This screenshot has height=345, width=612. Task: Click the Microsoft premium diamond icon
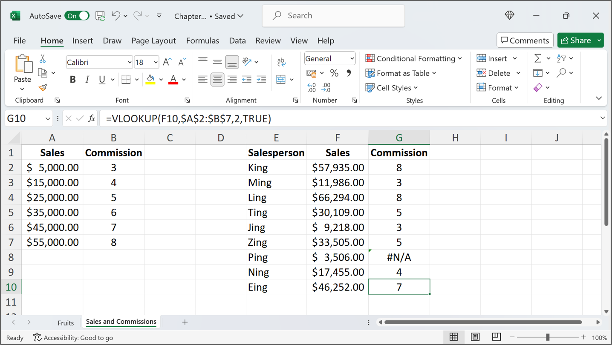coord(510,16)
